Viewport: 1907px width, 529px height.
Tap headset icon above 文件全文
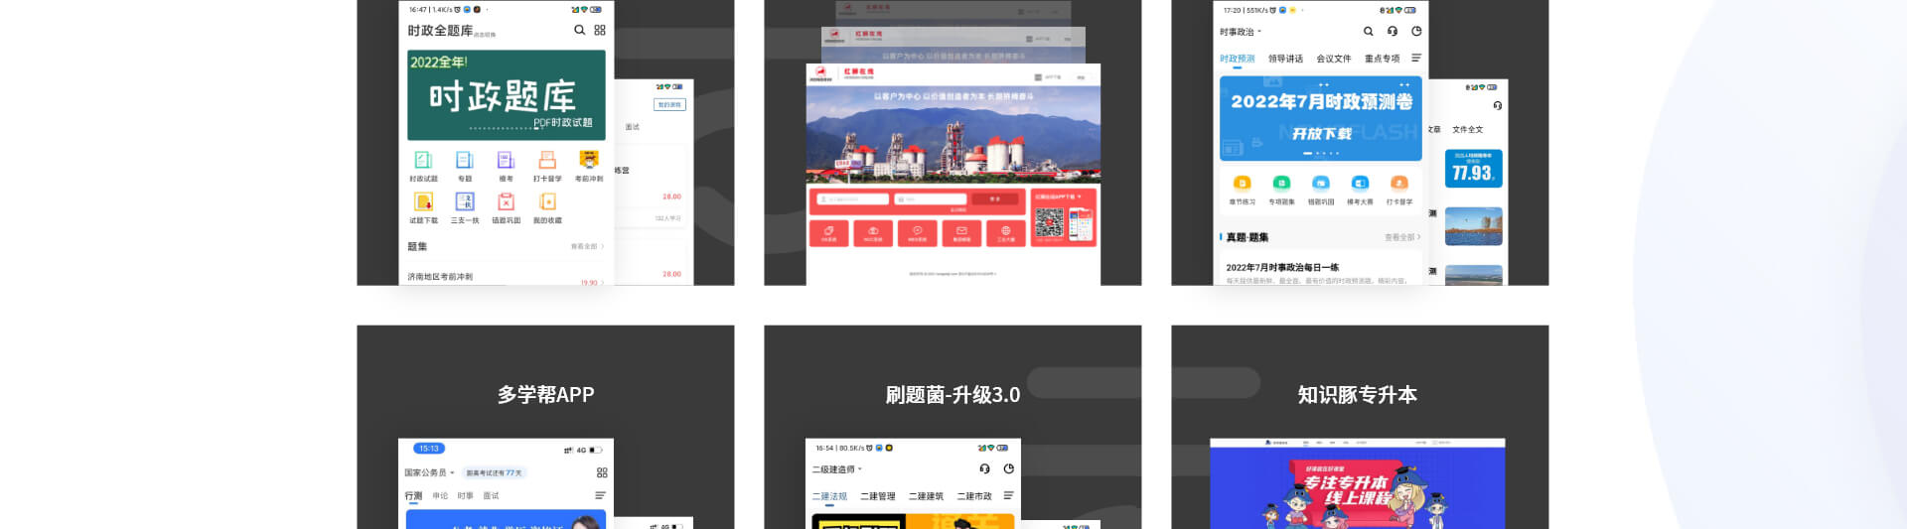[1497, 105]
